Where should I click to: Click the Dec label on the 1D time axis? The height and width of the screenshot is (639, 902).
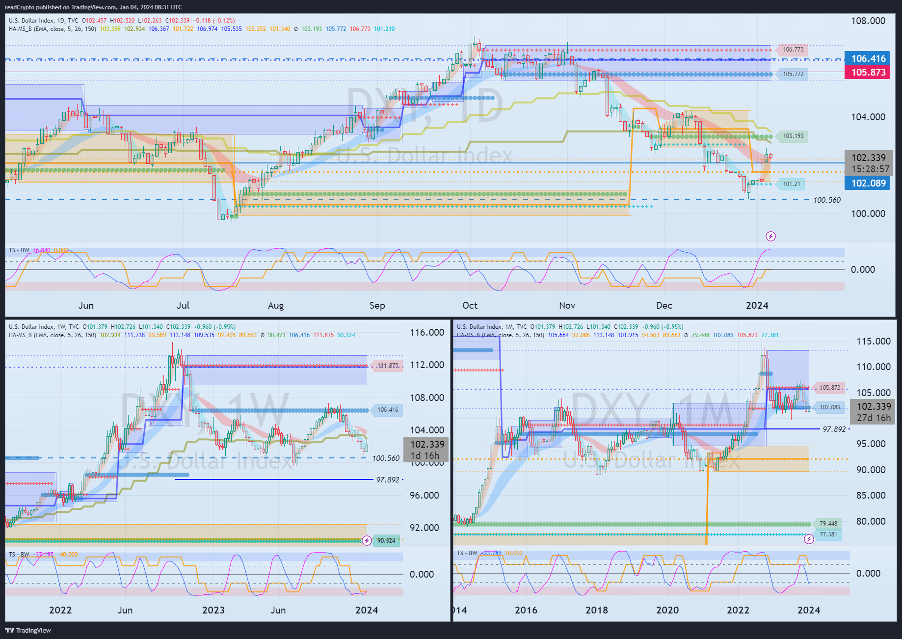click(664, 305)
